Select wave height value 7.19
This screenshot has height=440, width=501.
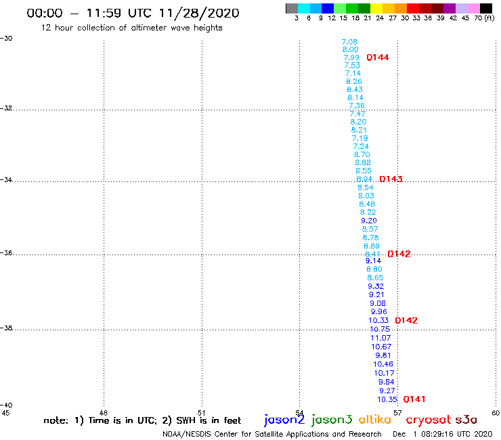pos(360,138)
